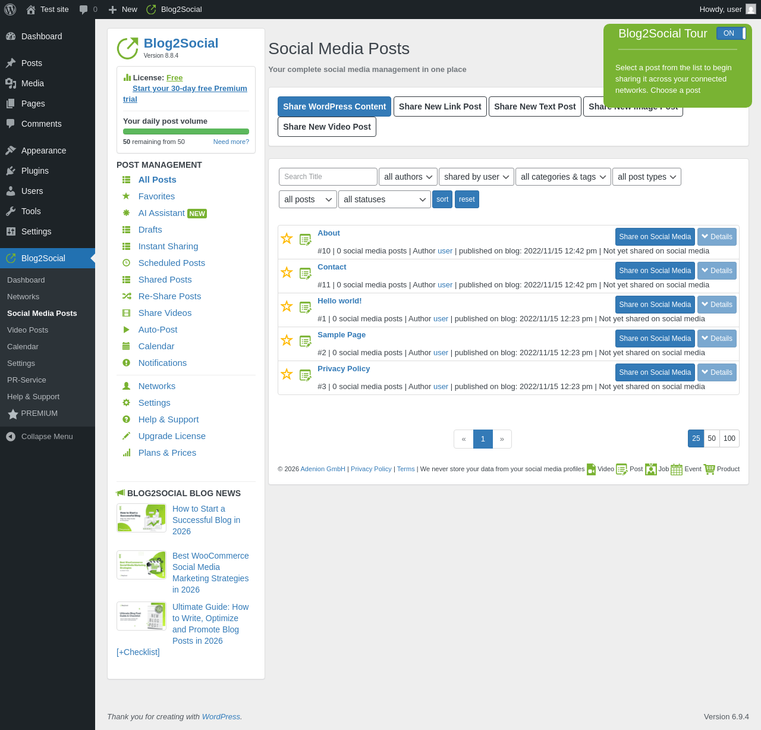Mark Hello world! as favorite star

(x=287, y=306)
